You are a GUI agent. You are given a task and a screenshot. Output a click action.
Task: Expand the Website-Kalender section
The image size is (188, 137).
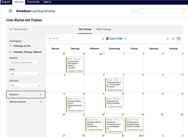(26, 102)
